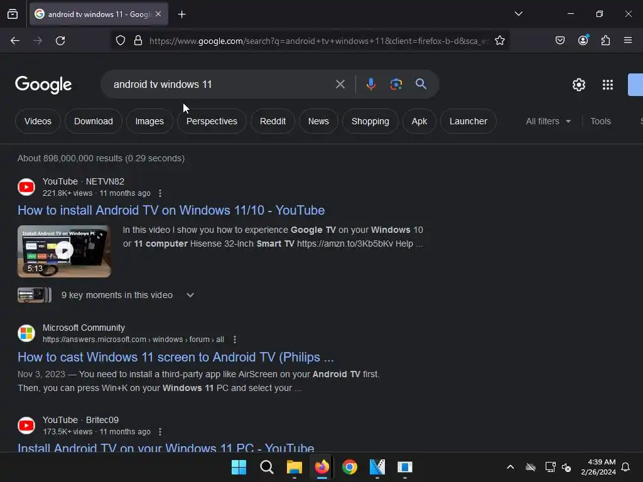Image resolution: width=643 pixels, height=482 pixels.
Task: Open Google apps grid
Action: 608,85
